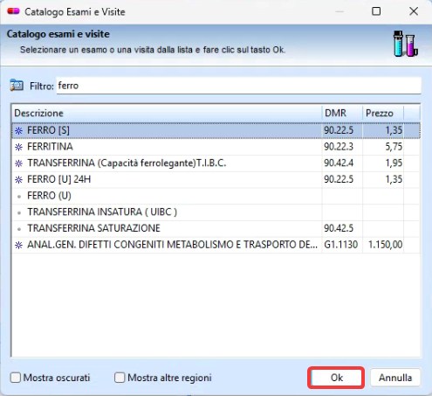
Task: Click the app pill icon in title bar
Action: click(x=13, y=11)
